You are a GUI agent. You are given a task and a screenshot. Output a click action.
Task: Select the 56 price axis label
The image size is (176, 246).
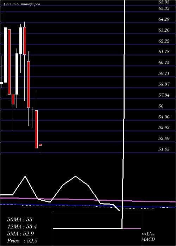pos(161,106)
